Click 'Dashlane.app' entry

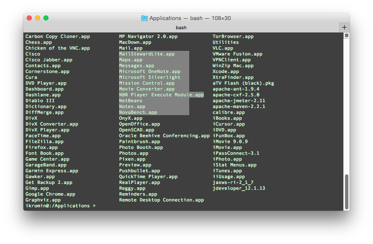43,95
